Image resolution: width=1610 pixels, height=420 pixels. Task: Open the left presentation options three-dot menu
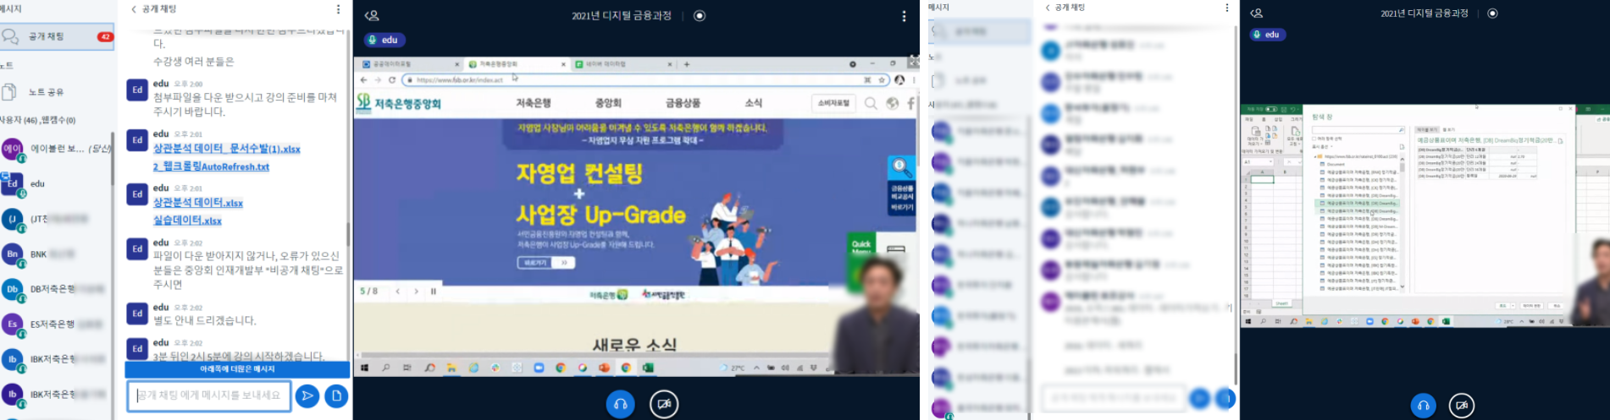904,16
